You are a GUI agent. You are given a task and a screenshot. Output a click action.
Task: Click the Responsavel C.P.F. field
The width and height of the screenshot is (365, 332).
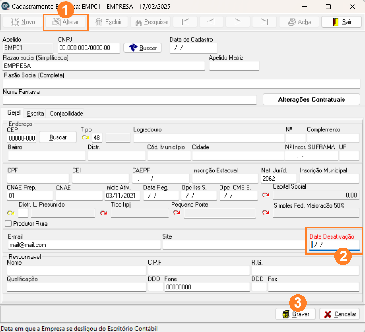tap(199, 271)
